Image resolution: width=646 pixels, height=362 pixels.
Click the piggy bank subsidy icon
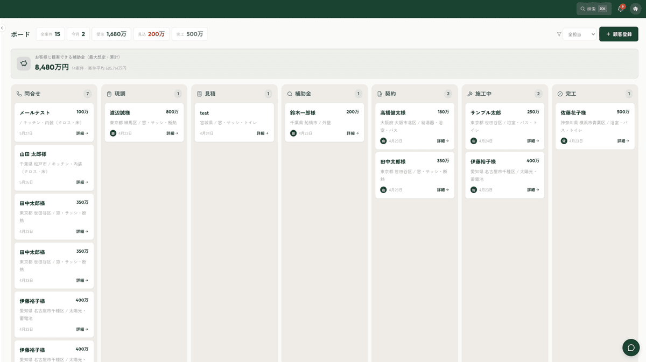pos(24,63)
